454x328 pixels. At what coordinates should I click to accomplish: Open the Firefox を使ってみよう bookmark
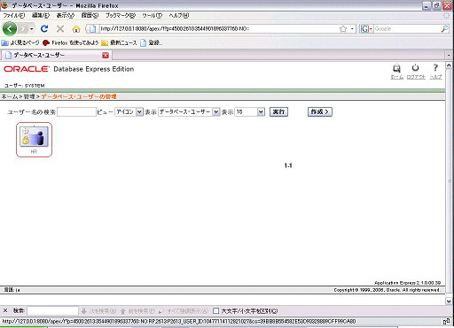point(71,42)
